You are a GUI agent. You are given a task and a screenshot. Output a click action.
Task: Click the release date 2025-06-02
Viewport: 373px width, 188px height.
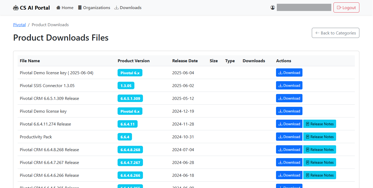click(183, 86)
